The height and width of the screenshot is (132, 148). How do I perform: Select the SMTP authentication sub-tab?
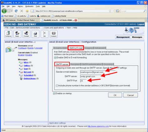tap(92, 64)
